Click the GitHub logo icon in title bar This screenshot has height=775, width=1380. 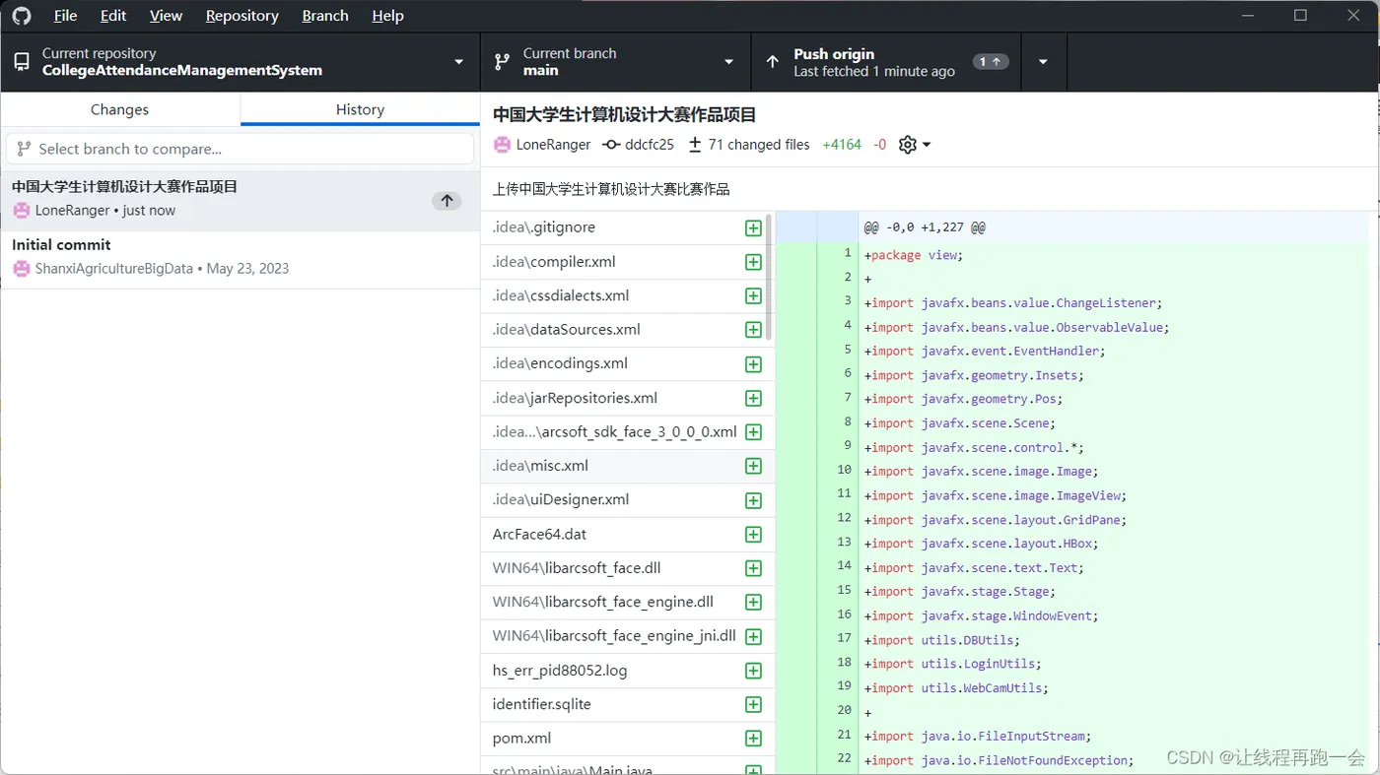tap(22, 16)
